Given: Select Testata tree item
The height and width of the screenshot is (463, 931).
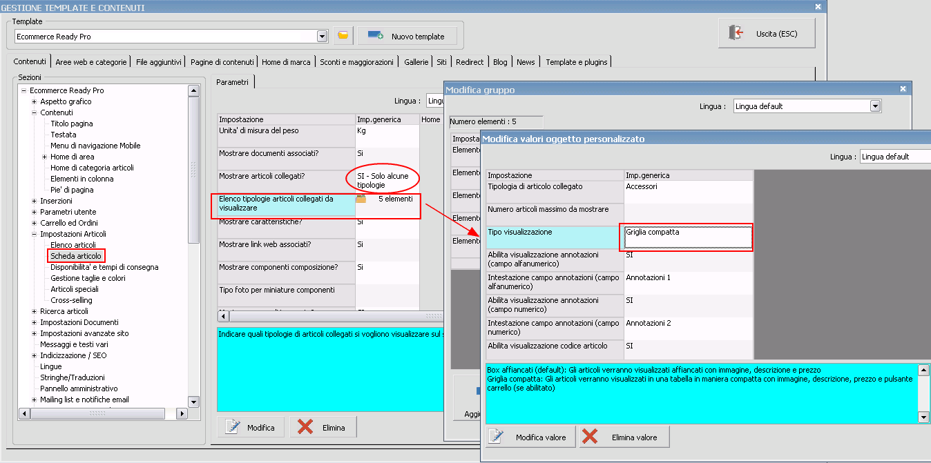Looking at the screenshot, I should coord(64,135).
